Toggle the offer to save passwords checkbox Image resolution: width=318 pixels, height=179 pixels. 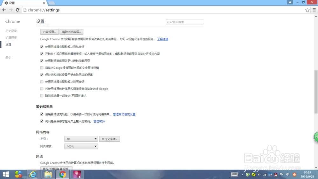[42, 121]
